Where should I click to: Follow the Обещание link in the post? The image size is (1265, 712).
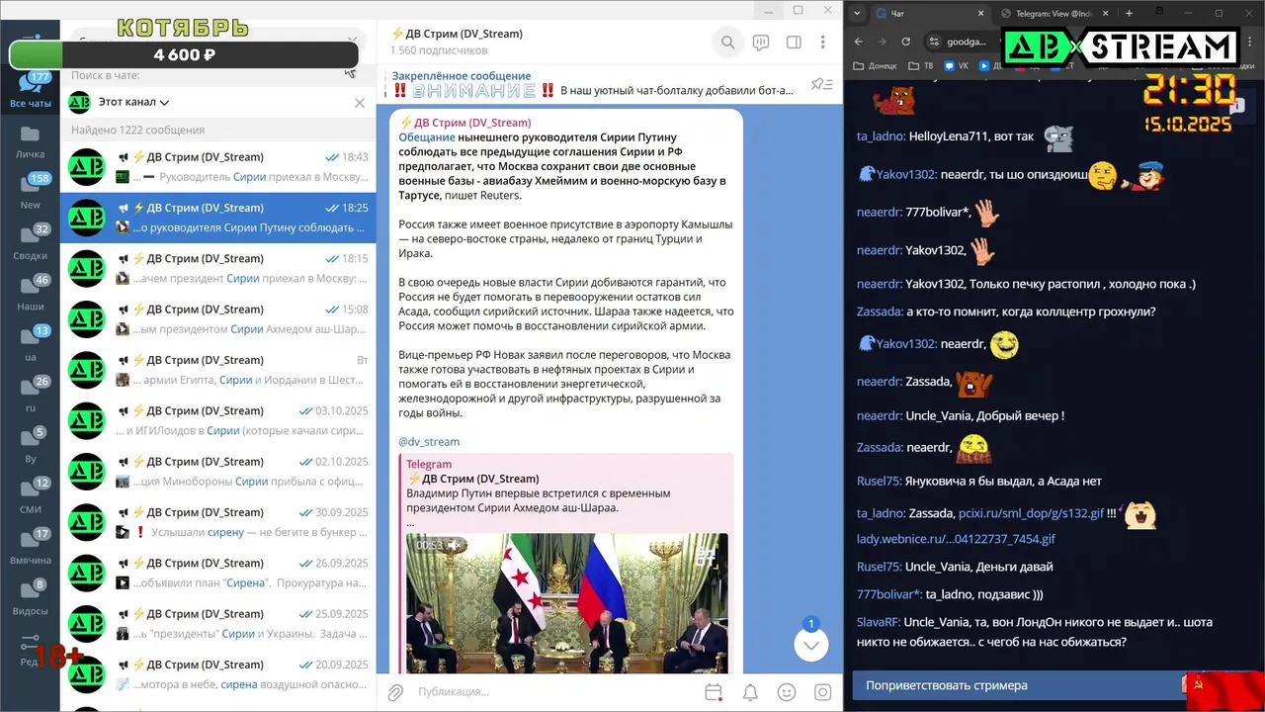click(427, 137)
